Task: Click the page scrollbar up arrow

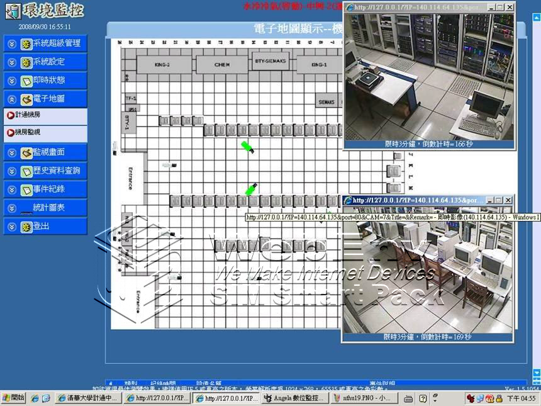Action: click(537, 18)
